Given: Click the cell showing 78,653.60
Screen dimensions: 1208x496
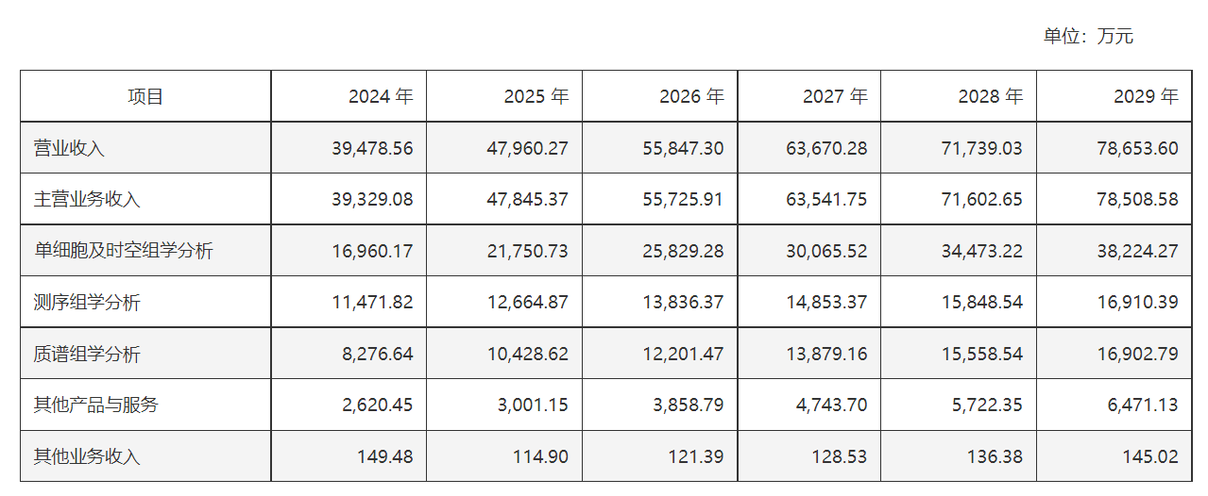Looking at the screenshot, I should pyautogui.click(x=1114, y=148).
